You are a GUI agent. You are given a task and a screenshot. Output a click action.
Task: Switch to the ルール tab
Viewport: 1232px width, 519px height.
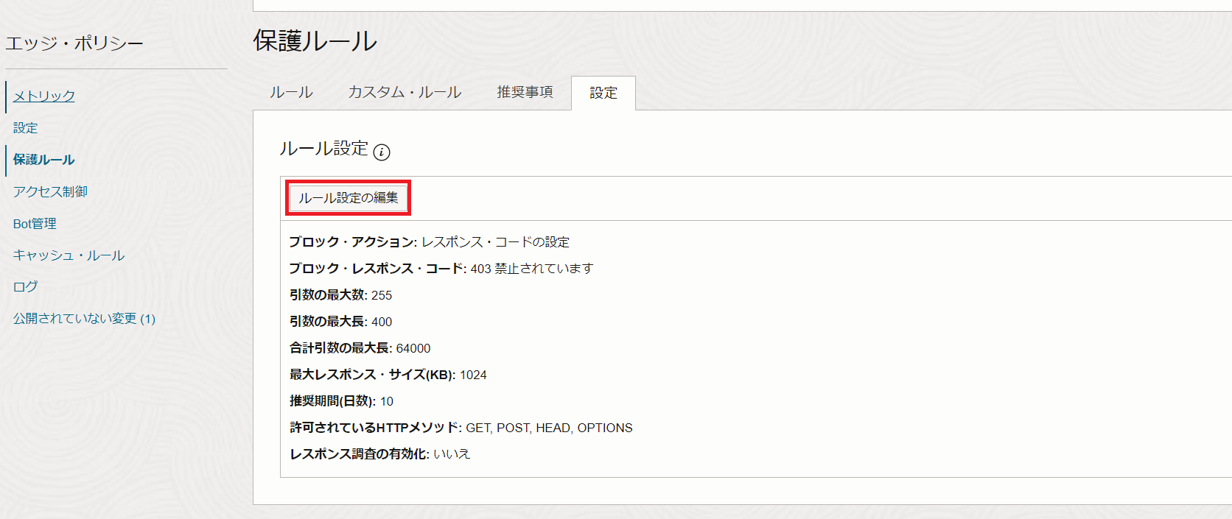pos(291,93)
